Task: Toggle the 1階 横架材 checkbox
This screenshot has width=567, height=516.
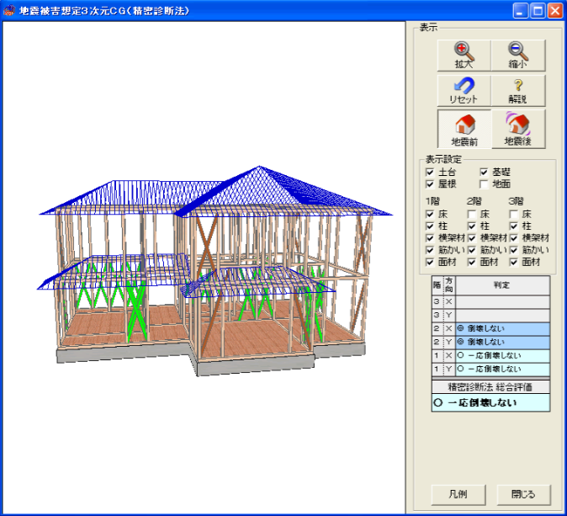Action: [x=430, y=238]
